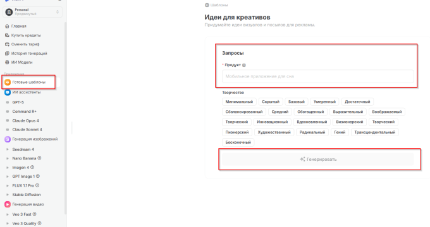The image size is (430, 227).
Task: Select the Умеренный creativity level
Action: 324,102
